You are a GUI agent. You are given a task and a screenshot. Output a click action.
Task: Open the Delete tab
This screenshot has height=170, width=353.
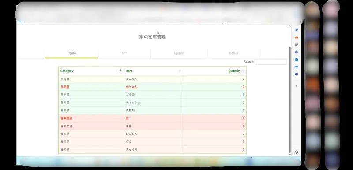pos(234,53)
